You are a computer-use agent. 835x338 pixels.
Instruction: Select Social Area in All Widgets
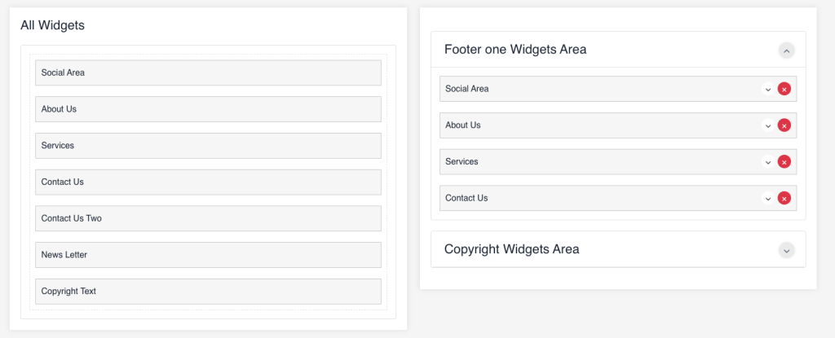(x=208, y=73)
